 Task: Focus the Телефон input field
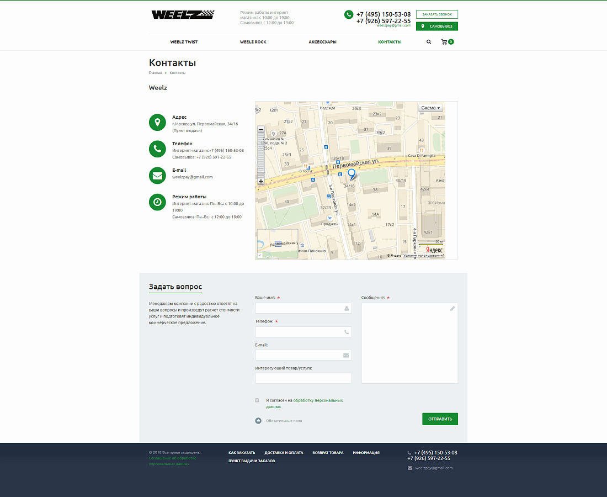303,332
